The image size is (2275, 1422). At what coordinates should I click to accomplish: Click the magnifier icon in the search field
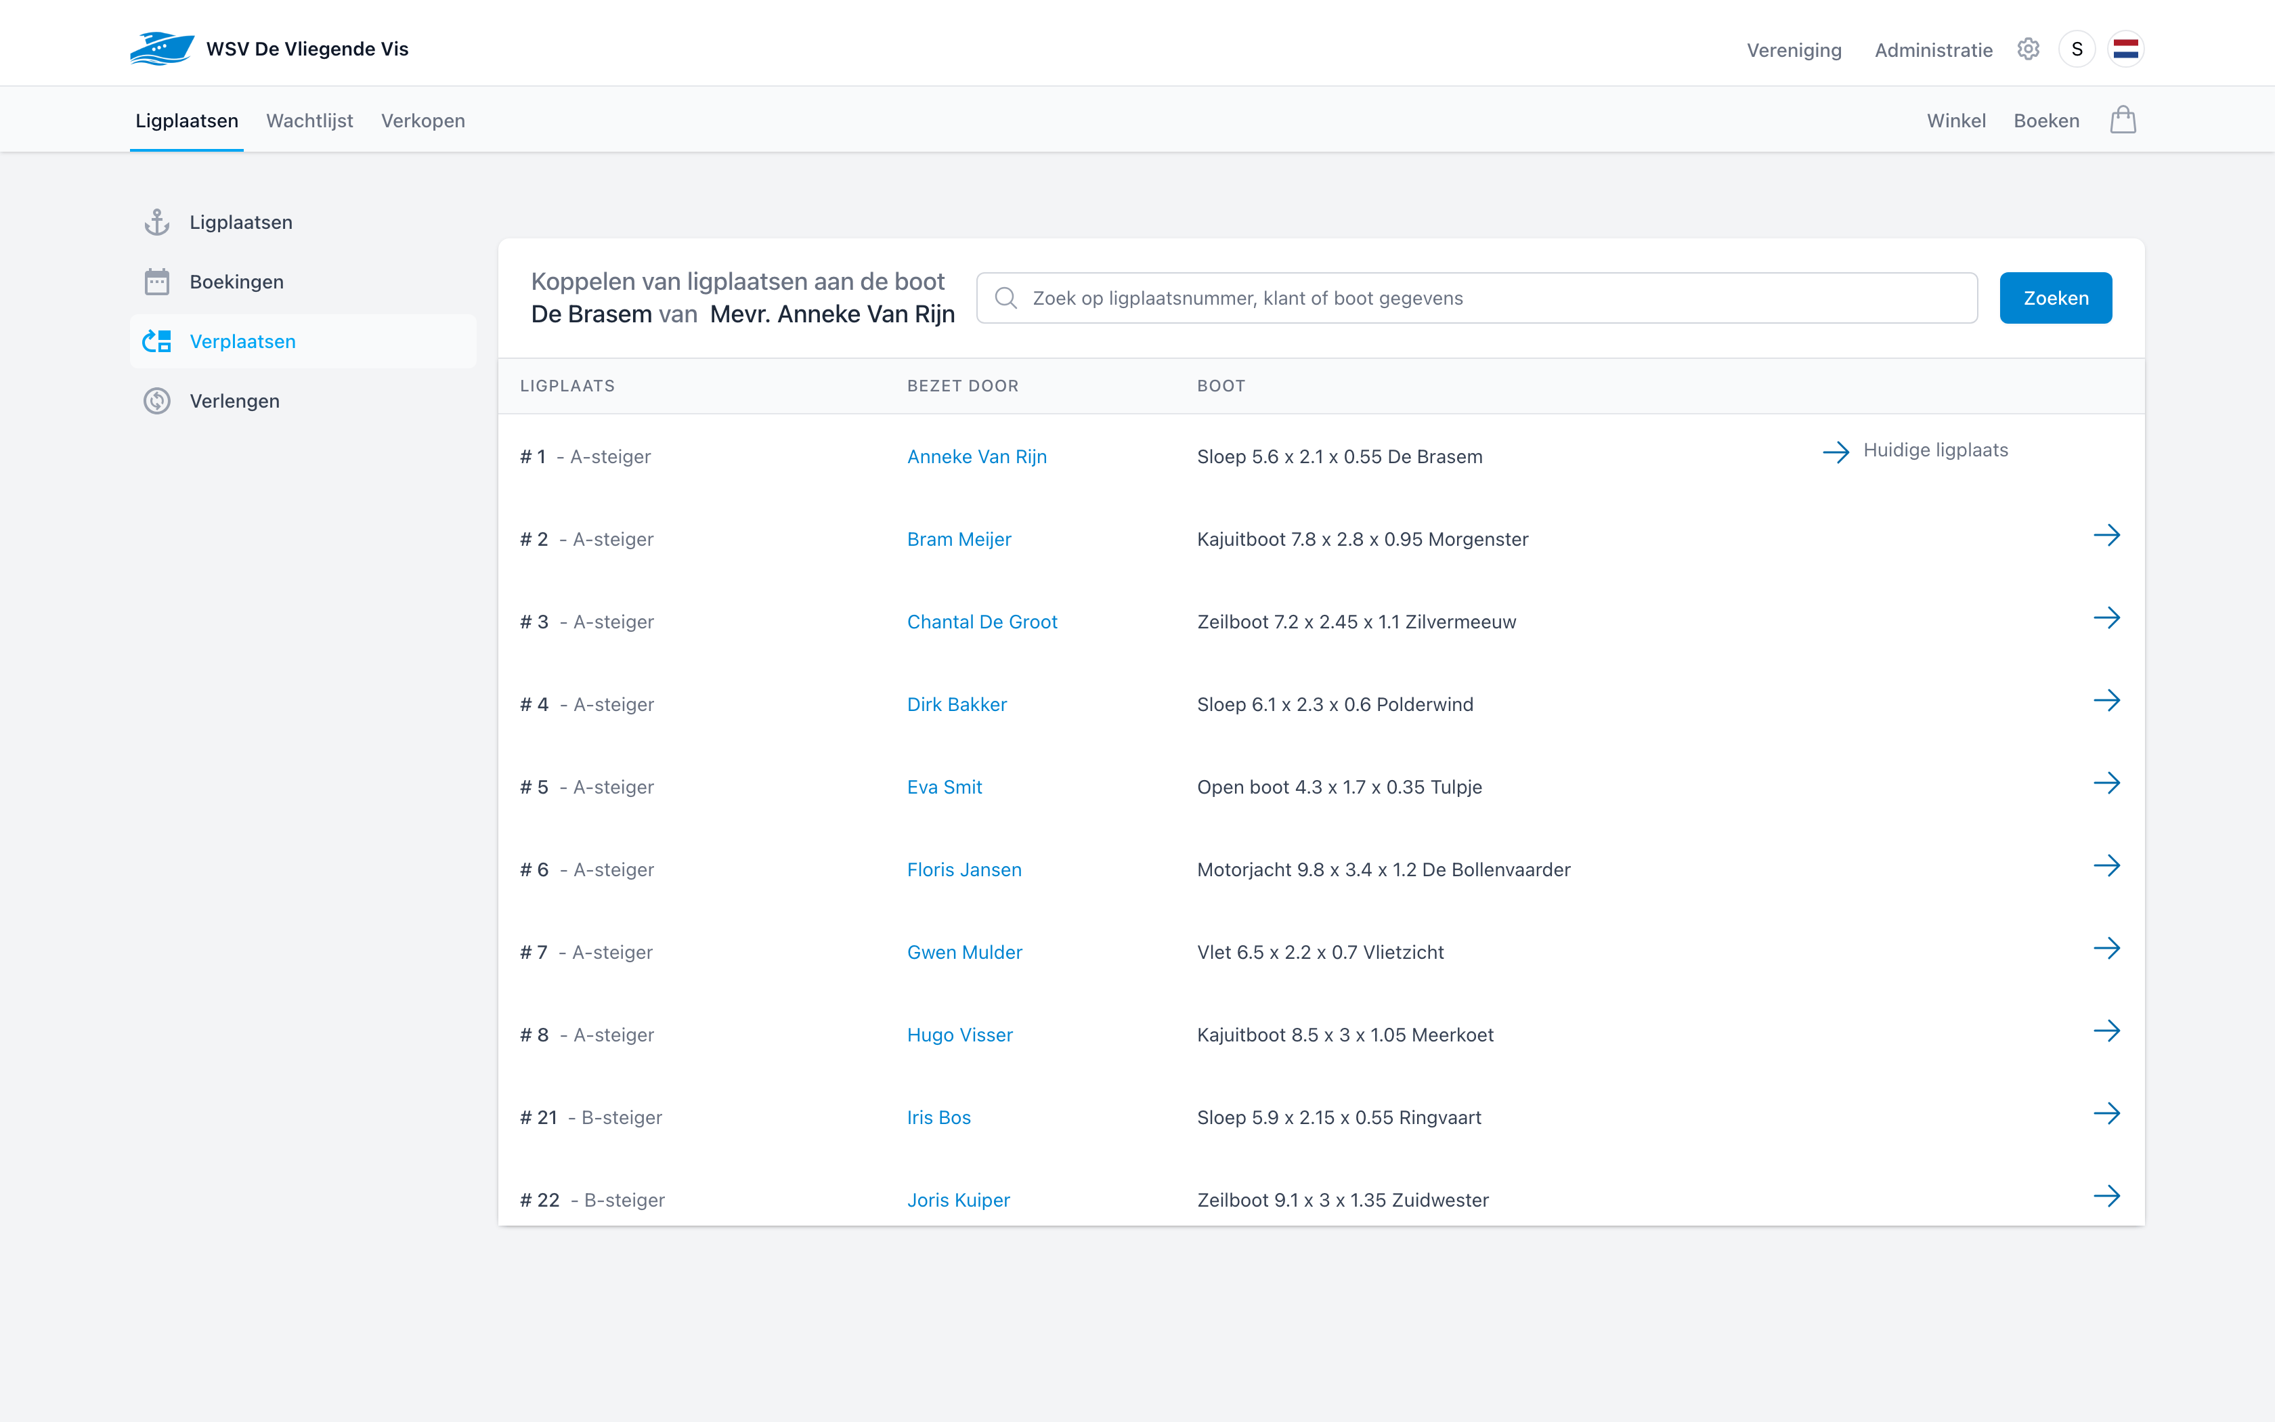(x=1006, y=298)
